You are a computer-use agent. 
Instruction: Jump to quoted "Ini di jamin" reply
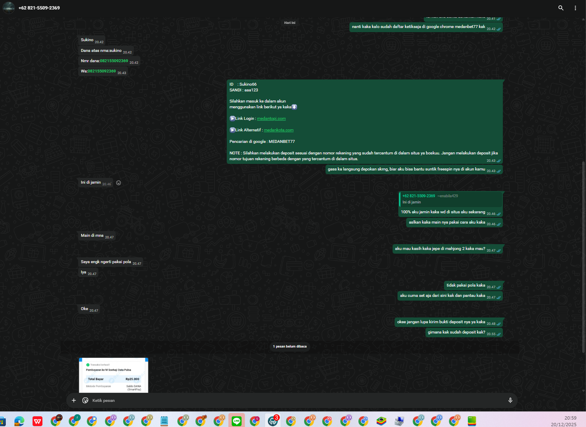coord(450,199)
